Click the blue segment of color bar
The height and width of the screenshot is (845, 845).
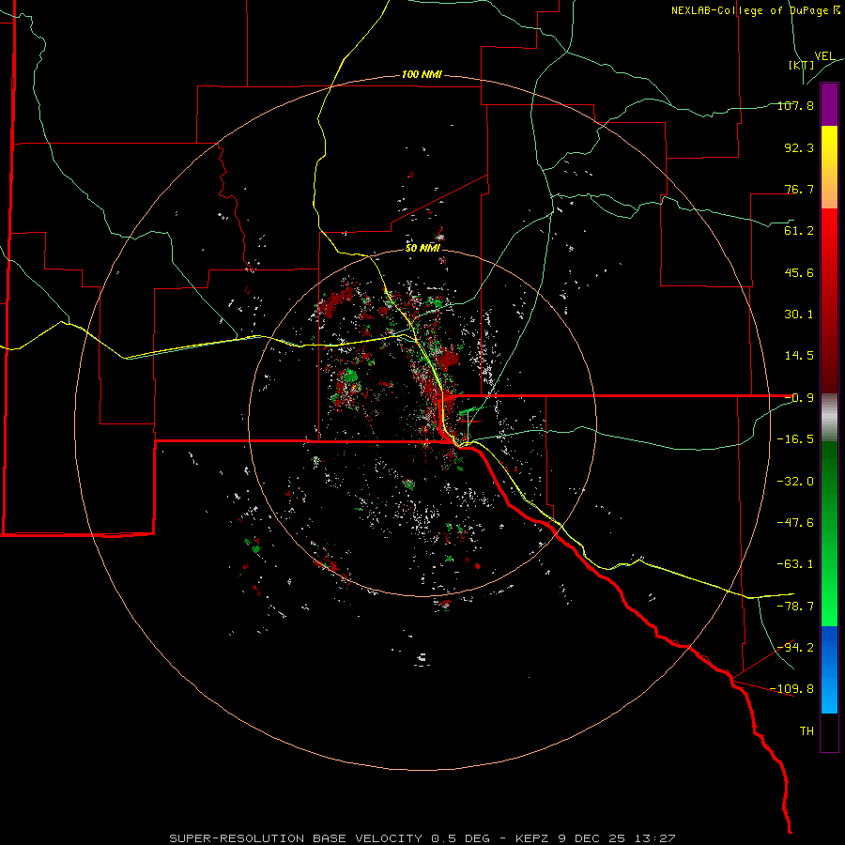[829, 669]
